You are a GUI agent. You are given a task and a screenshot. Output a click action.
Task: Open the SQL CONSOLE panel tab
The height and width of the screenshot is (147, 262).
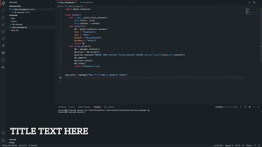(x=109, y=107)
